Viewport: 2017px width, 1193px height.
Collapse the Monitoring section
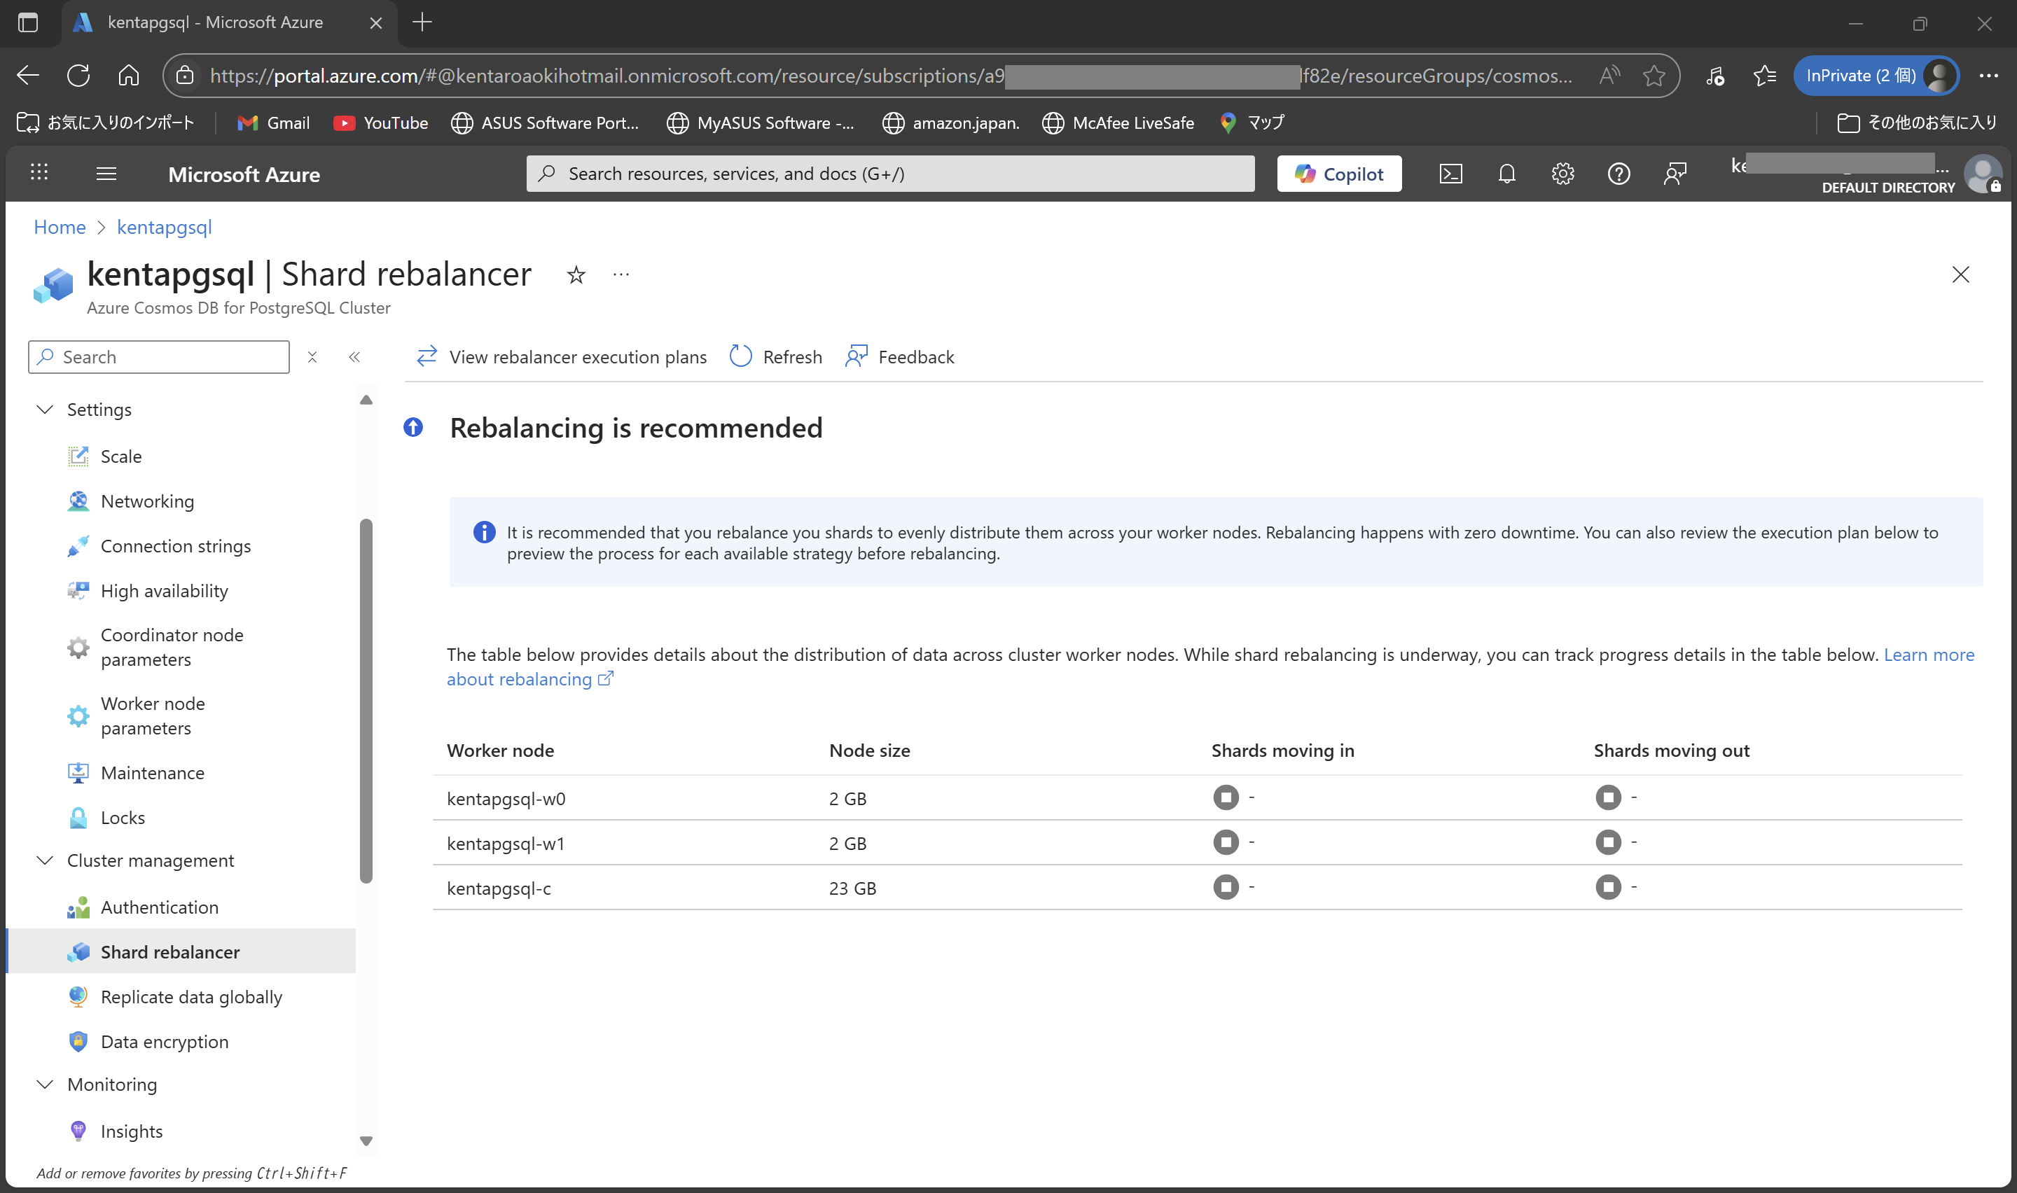(45, 1084)
